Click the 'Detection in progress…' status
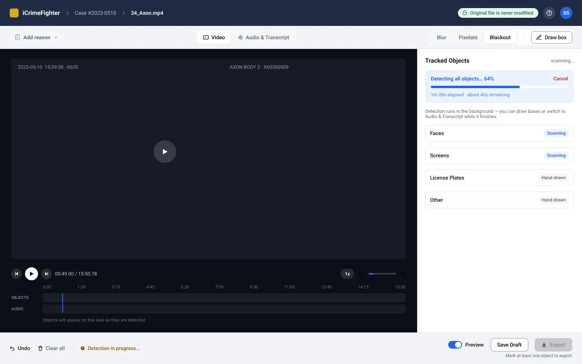The width and height of the screenshot is (582, 364). [110, 348]
